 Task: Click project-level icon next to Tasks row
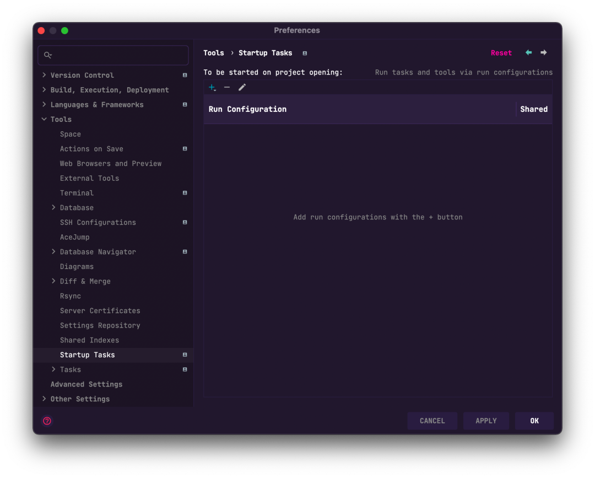point(185,369)
